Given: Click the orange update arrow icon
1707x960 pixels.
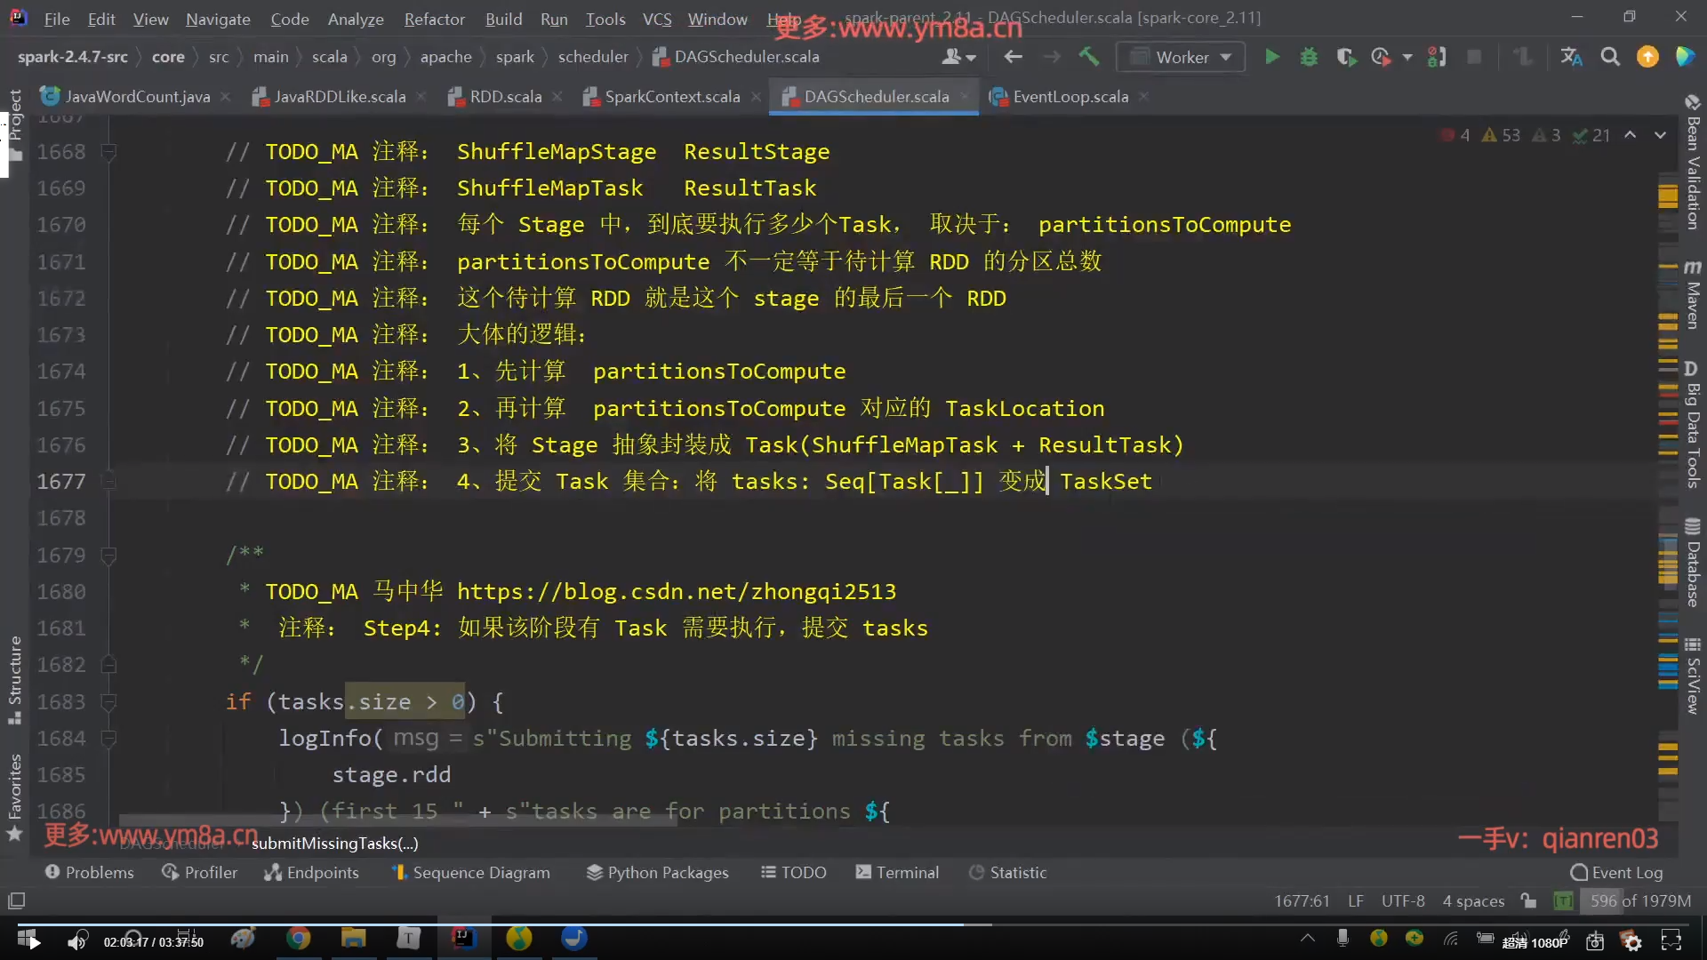Looking at the screenshot, I should 1647,57.
